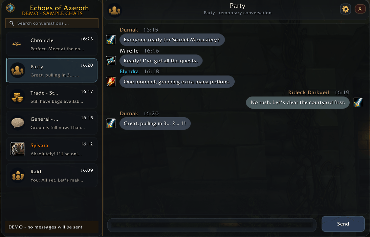Click the Raid group icon

[18, 175]
